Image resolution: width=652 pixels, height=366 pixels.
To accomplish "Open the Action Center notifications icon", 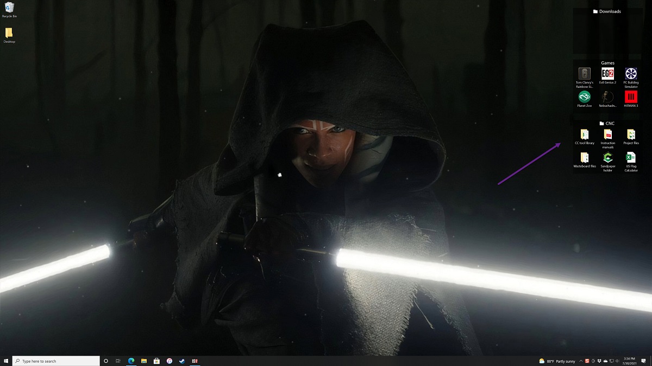I will tap(643, 361).
